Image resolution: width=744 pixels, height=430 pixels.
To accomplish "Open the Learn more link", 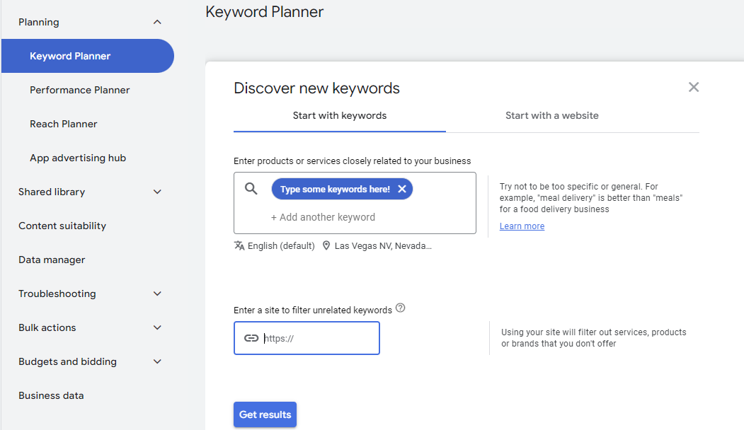I will click(522, 226).
